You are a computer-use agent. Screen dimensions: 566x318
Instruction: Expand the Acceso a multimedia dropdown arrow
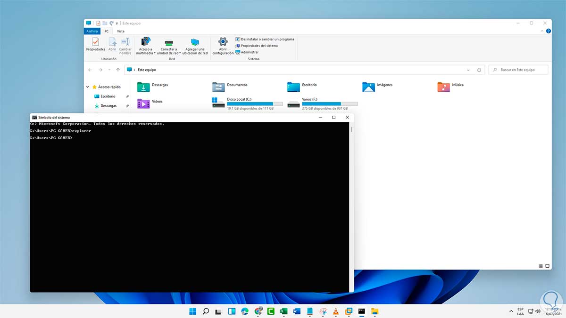[x=155, y=54]
